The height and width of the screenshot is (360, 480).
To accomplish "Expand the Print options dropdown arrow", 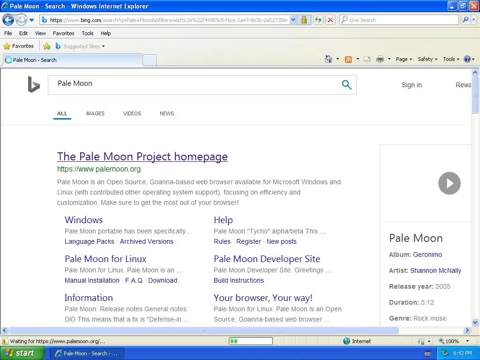I will click(x=389, y=59).
